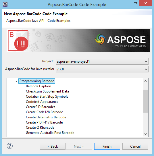Select Create Code128 Barcode example
This screenshot has width=154, height=156.
[x=44, y=112]
